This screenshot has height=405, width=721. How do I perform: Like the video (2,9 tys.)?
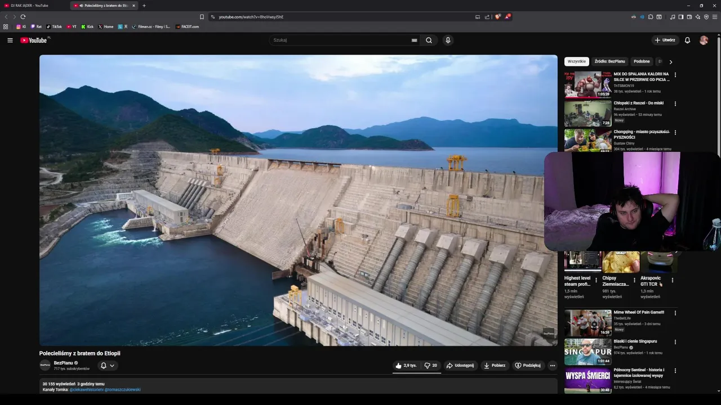point(406,366)
